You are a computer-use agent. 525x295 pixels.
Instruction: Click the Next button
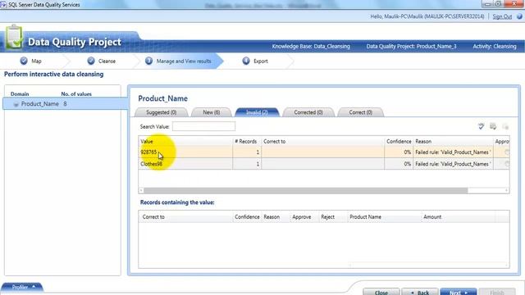[x=459, y=292]
